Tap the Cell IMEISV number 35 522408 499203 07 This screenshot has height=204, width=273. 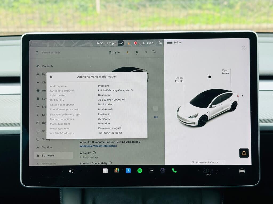coord(112,100)
